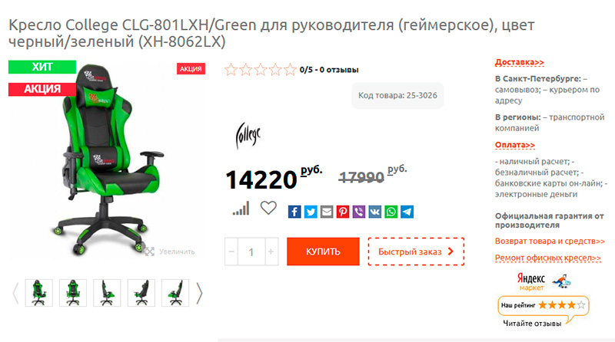Decrease quantity with the minus button

[x=231, y=252]
